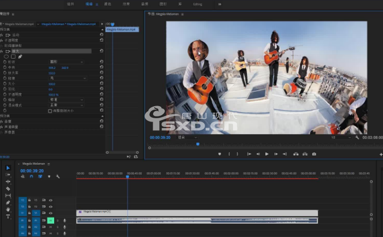Open the 链接 dropdown showing 无
This screenshot has height=237, width=383.
(x=68, y=78)
